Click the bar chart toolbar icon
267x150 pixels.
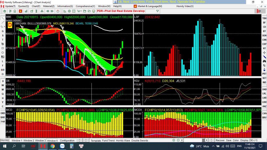(26, 11)
